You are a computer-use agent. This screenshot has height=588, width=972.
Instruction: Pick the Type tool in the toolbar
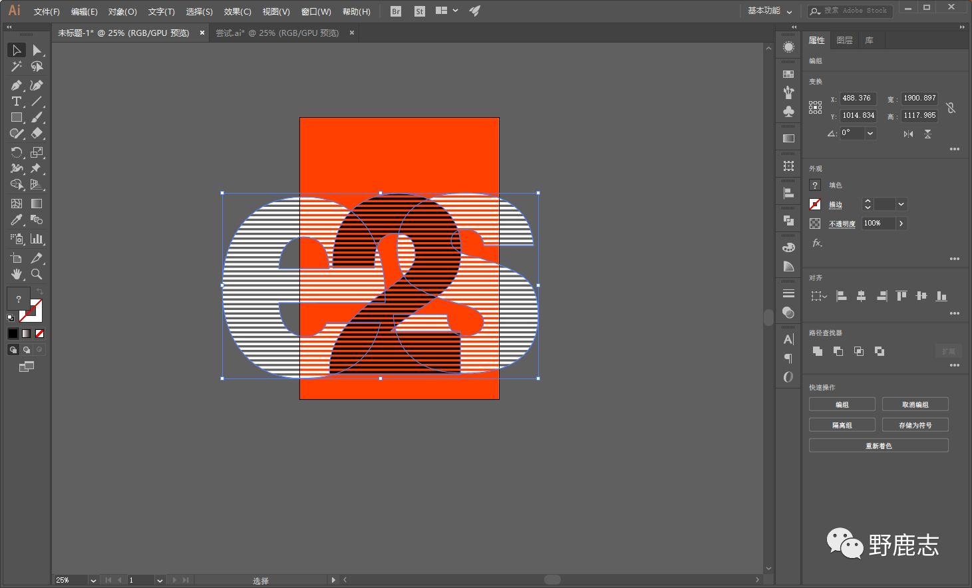tap(17, 101)
